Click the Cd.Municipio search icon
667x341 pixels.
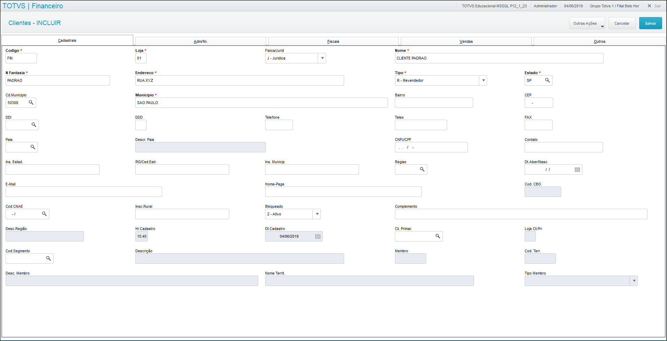[x=31, y=103]
